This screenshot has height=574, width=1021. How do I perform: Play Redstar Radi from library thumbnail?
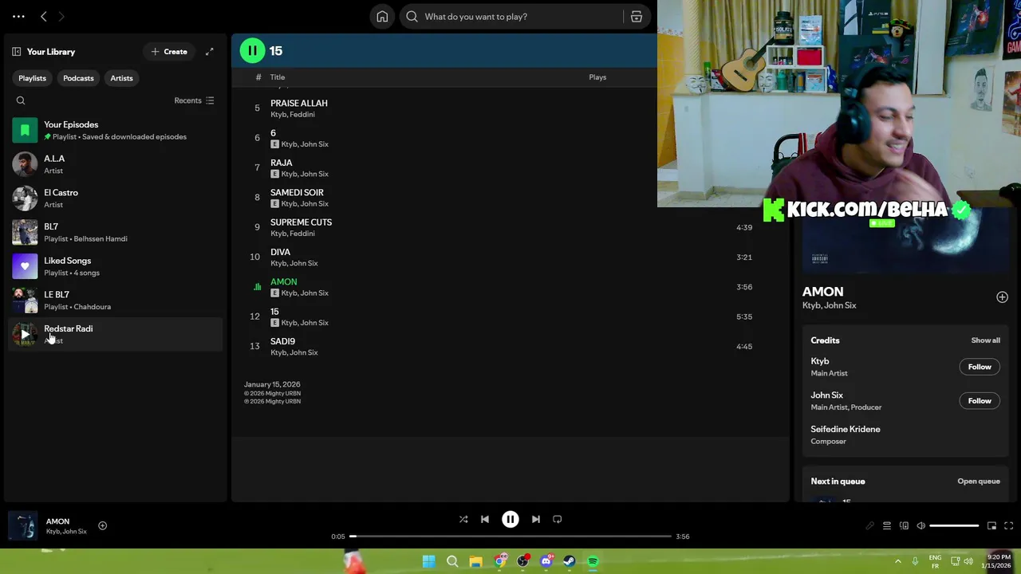coord(25,334)
